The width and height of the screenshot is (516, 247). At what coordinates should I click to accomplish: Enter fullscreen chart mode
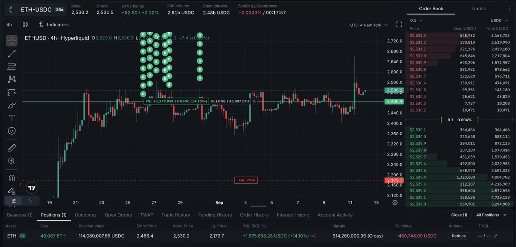tap(399, 24)
